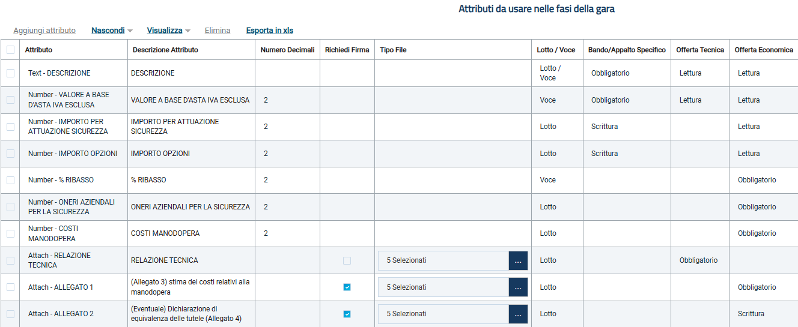798x327 pixels.
Task: Expand the Visualizza dropdown menu
Action: point(168,31)
